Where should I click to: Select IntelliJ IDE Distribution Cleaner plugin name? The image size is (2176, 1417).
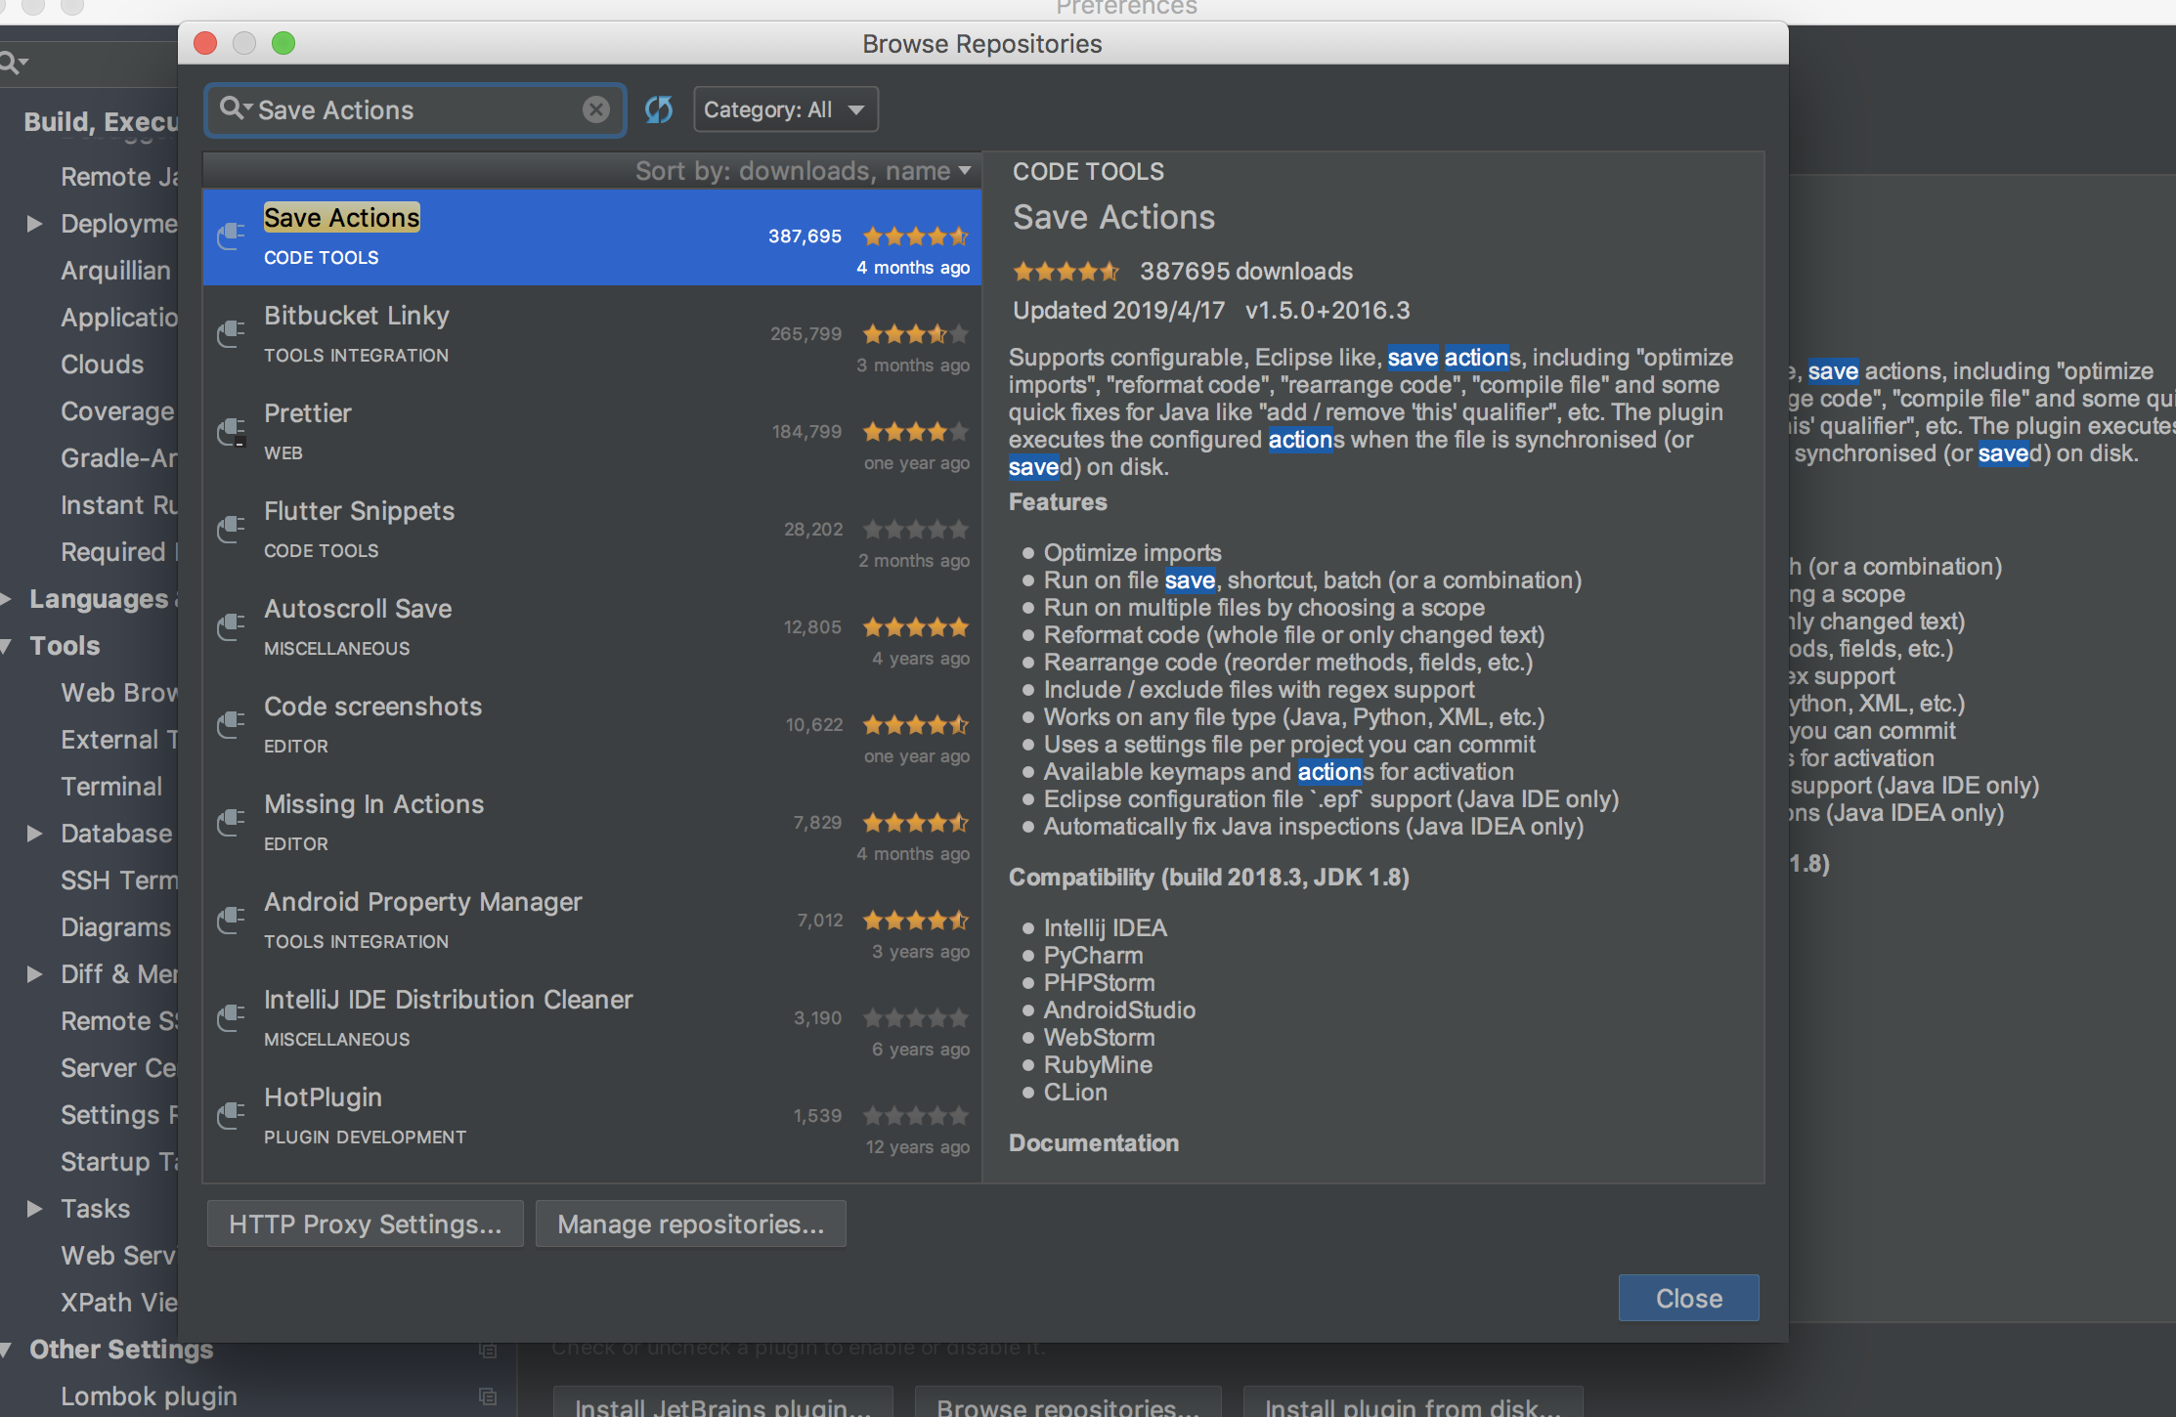[x=448, y=1000]
